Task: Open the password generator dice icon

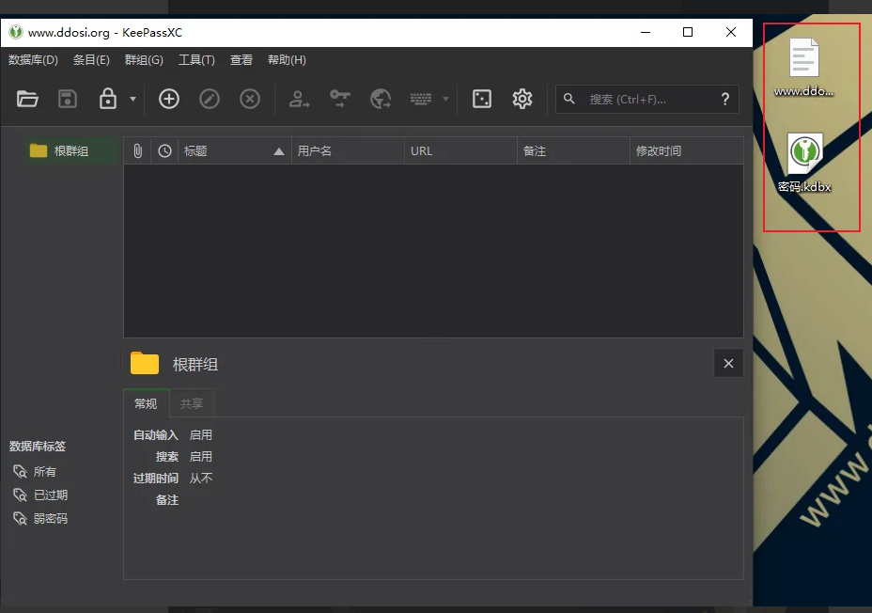Action: (482, 99)
